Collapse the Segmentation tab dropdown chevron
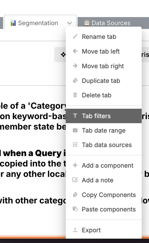Image resolution: width=149 pixels, height=243 pixels. (69, 23)
